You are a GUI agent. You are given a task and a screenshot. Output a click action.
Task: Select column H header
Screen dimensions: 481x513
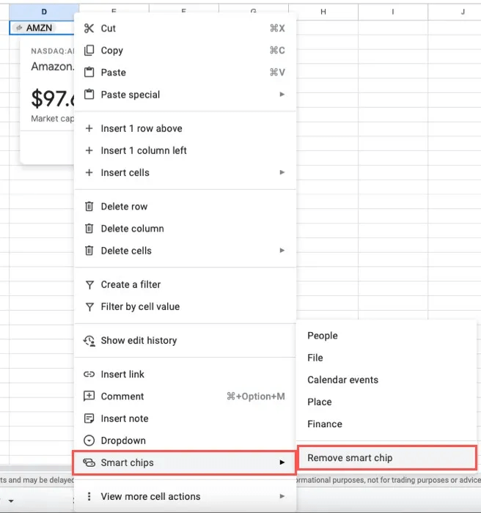pos(323,12)
